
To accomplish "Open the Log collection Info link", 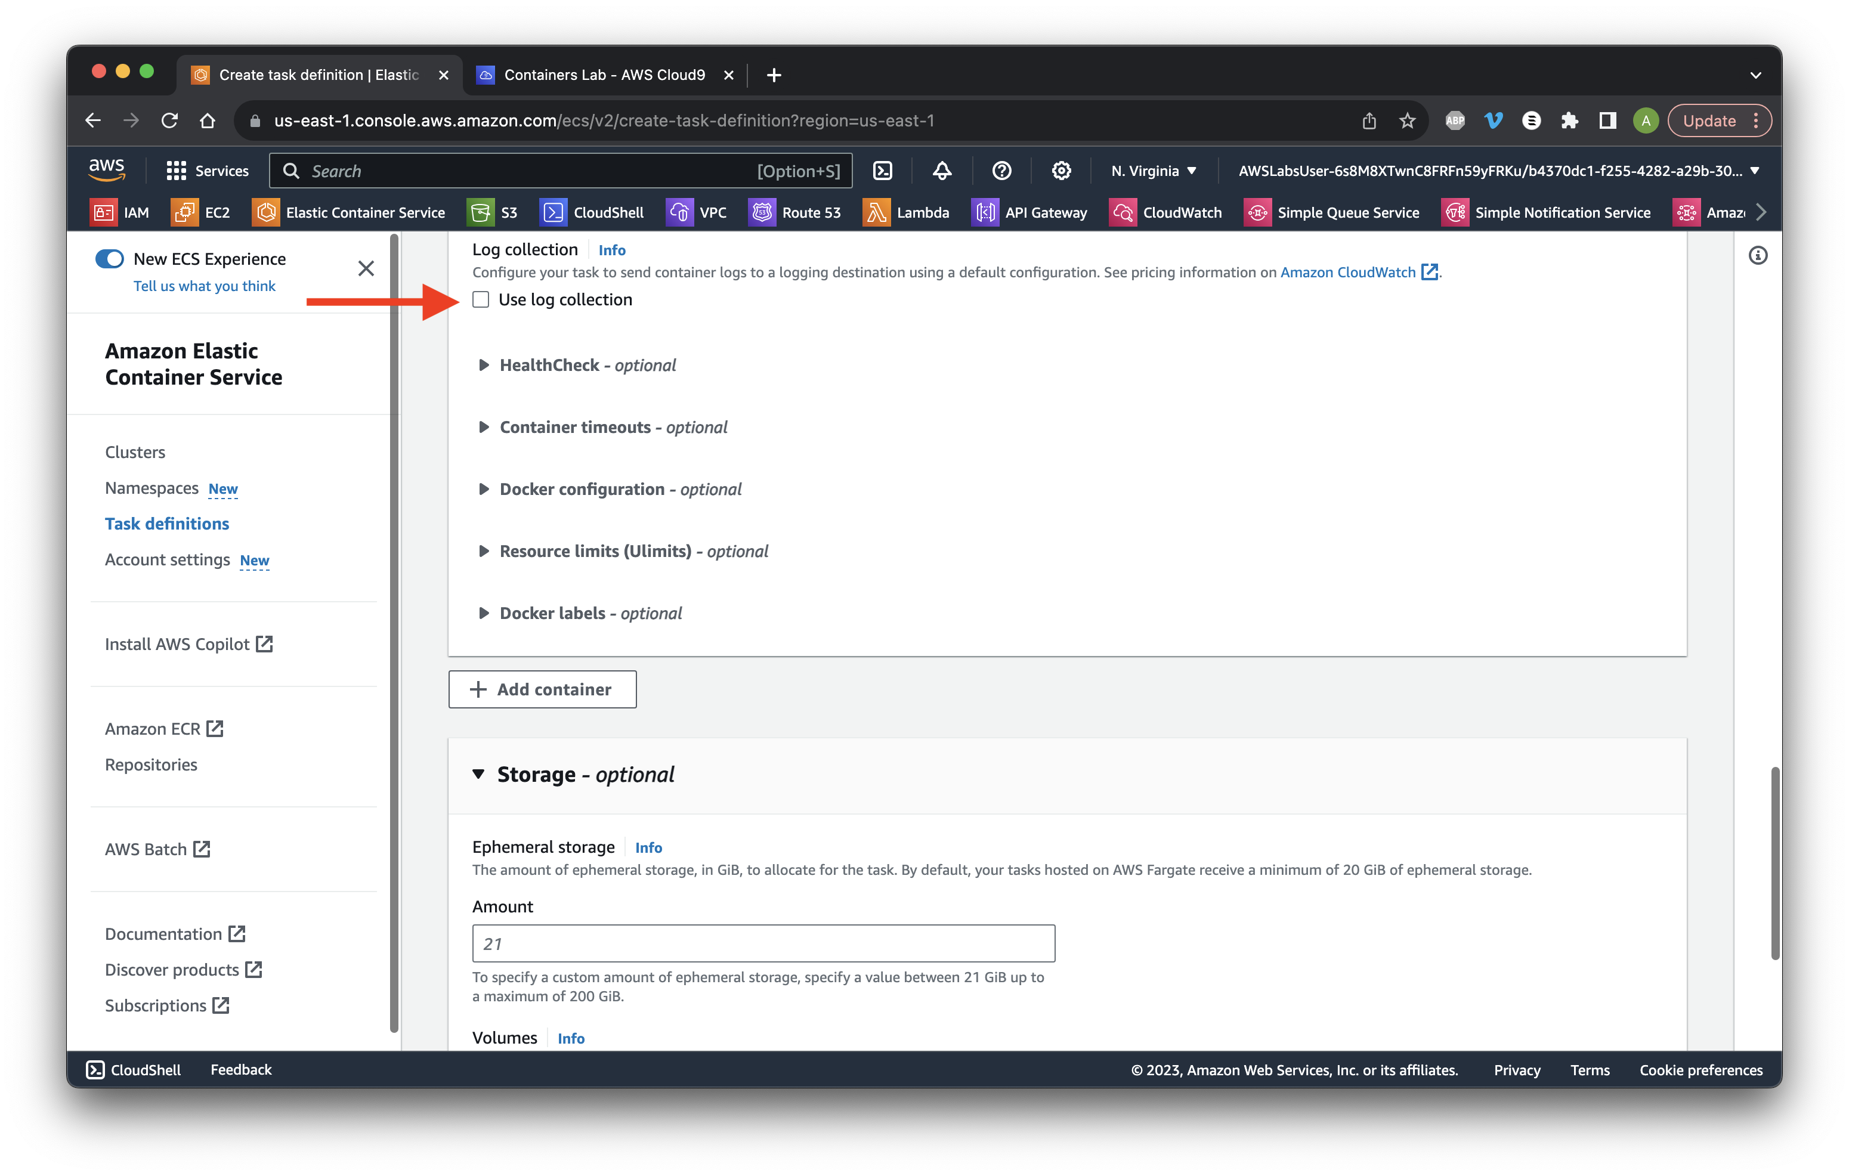I will tap(612, 250).
